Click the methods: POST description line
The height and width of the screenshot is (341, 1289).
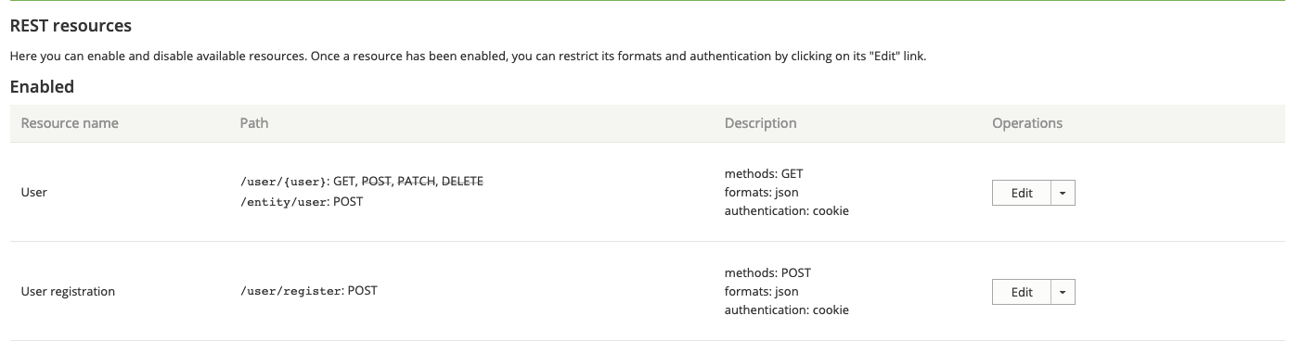pyautogui.click(x=767, y=272)
